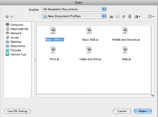Open the Enable file type dropdown
158x117 pixels.
tap(74, 9)
